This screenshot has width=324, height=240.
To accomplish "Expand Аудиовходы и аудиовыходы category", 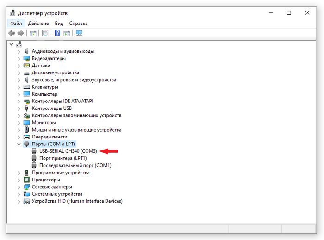I will tap(19, 52).
